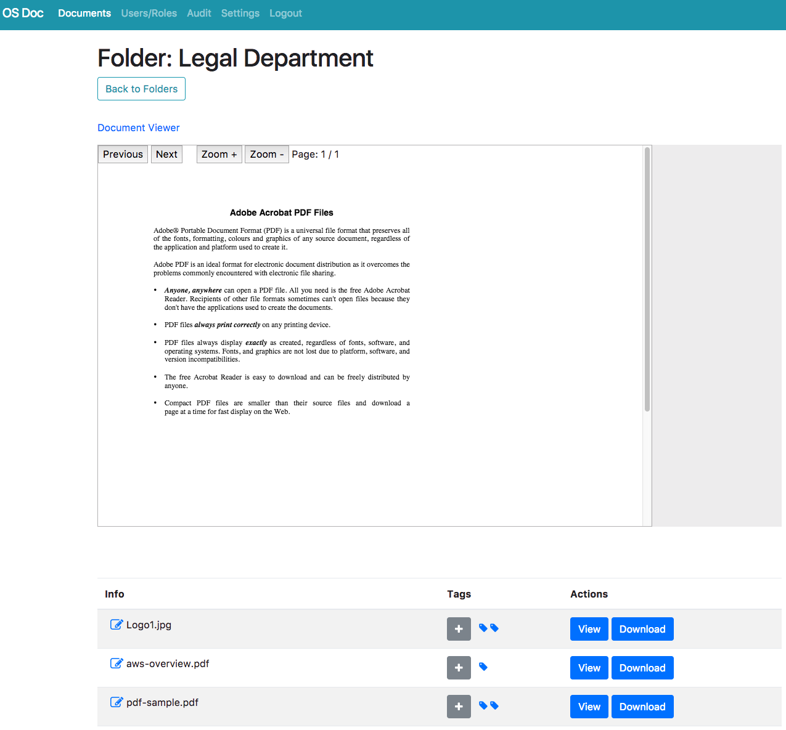Add a new tag to Logo1.jpg
This screenshot has width=786, height=730.
point(459,629)
